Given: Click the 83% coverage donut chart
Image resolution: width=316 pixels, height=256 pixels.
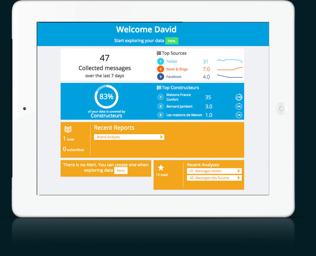Looking at the screenshot, I should click(x=107, y=97).
